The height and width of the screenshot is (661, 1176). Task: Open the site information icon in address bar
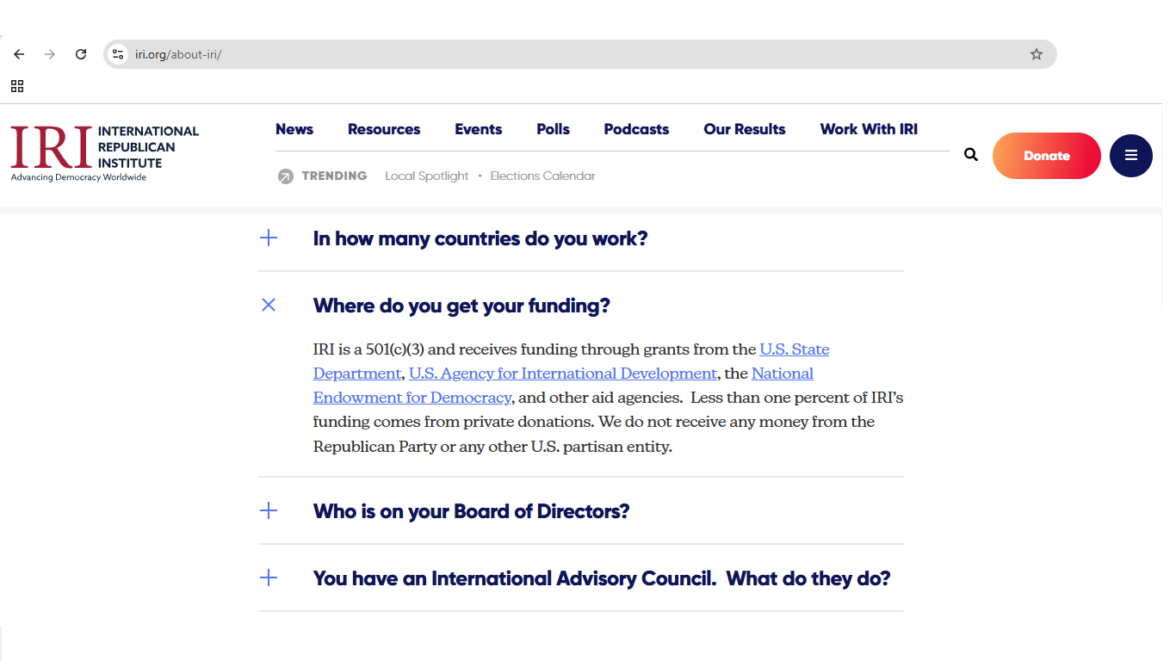tap(119, 54)
